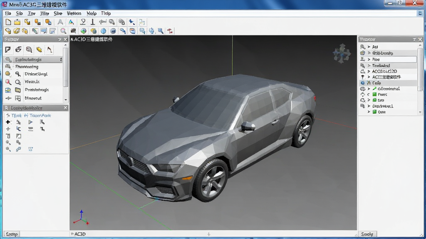426x239 pixels.
Task: Click the pink magnifier icon in second toolbar
Action: tap(63, 31)
